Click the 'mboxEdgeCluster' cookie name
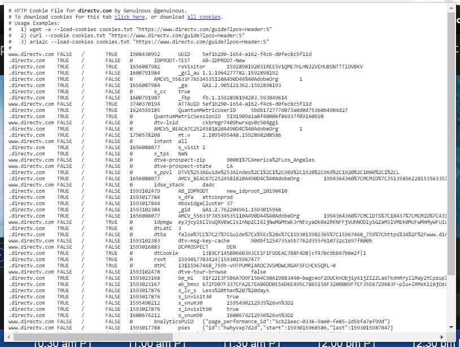Image resolution: width=460 pixels, height=347 pixels. (201, 203)
